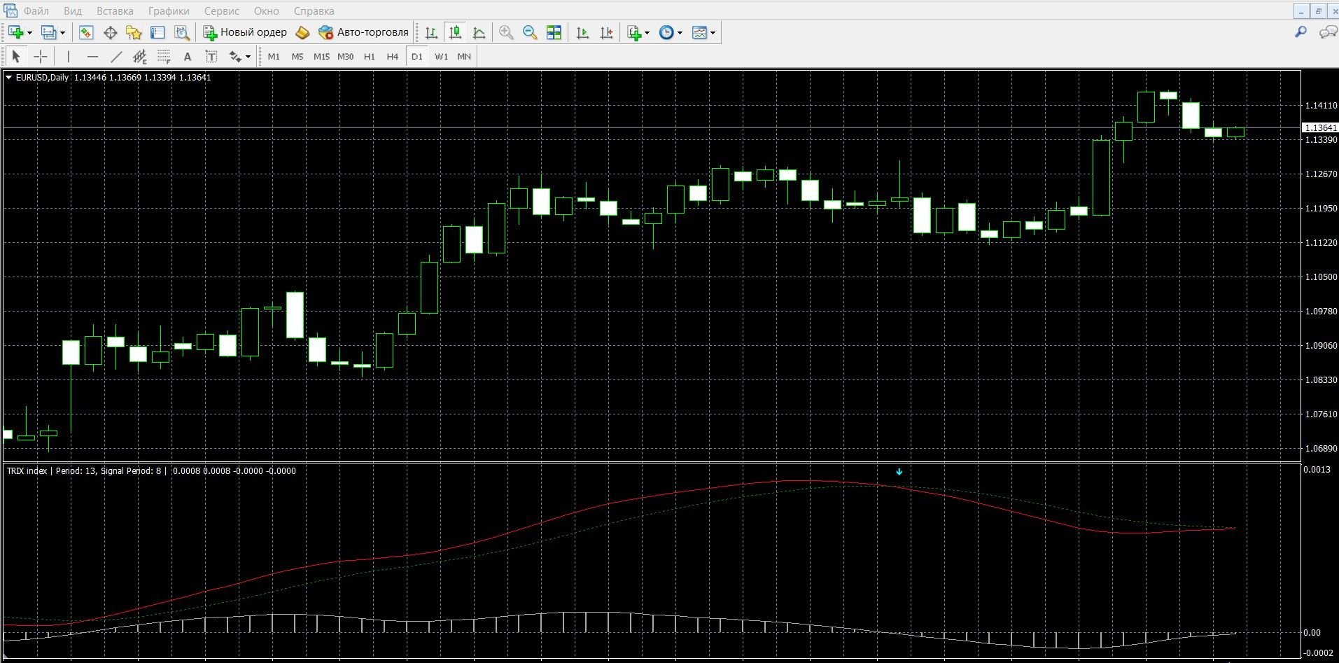Screen dimensions: 1339x663
Task: Draw a horizontal line tool
Action: click(x=92, y=56)
